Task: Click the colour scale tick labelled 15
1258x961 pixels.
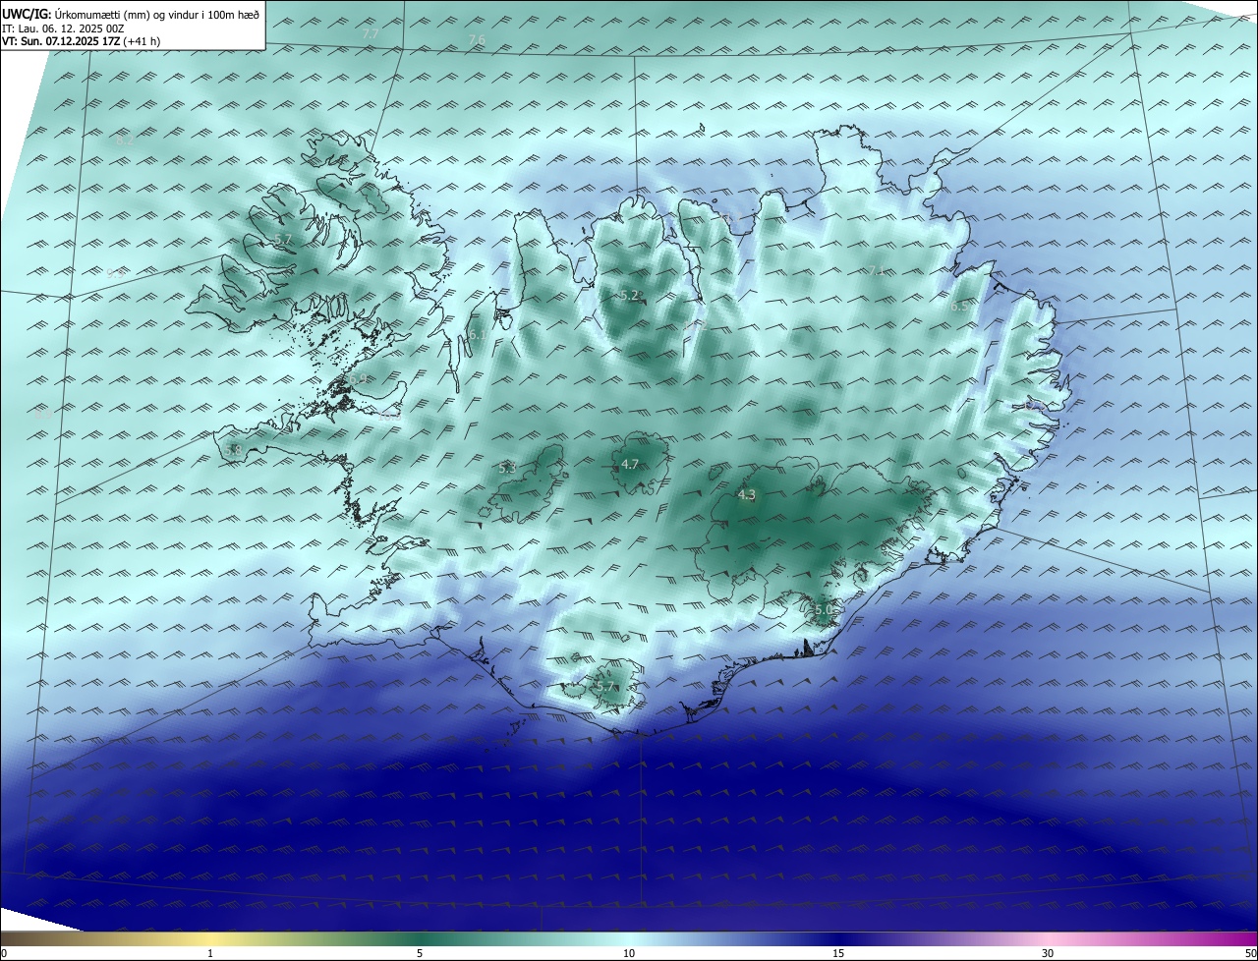Action: pos(838,953)
